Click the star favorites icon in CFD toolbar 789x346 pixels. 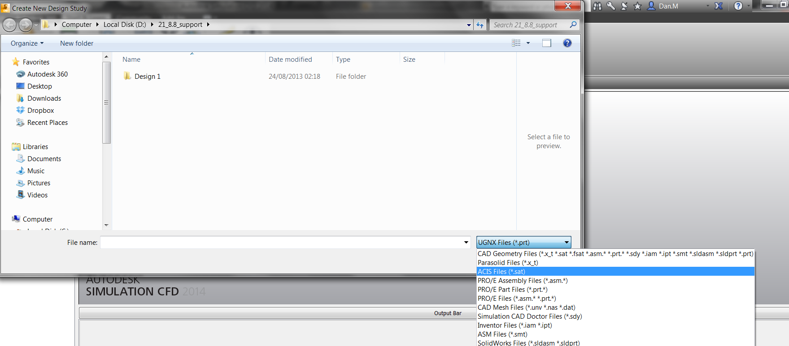click(x=637, y=6)
